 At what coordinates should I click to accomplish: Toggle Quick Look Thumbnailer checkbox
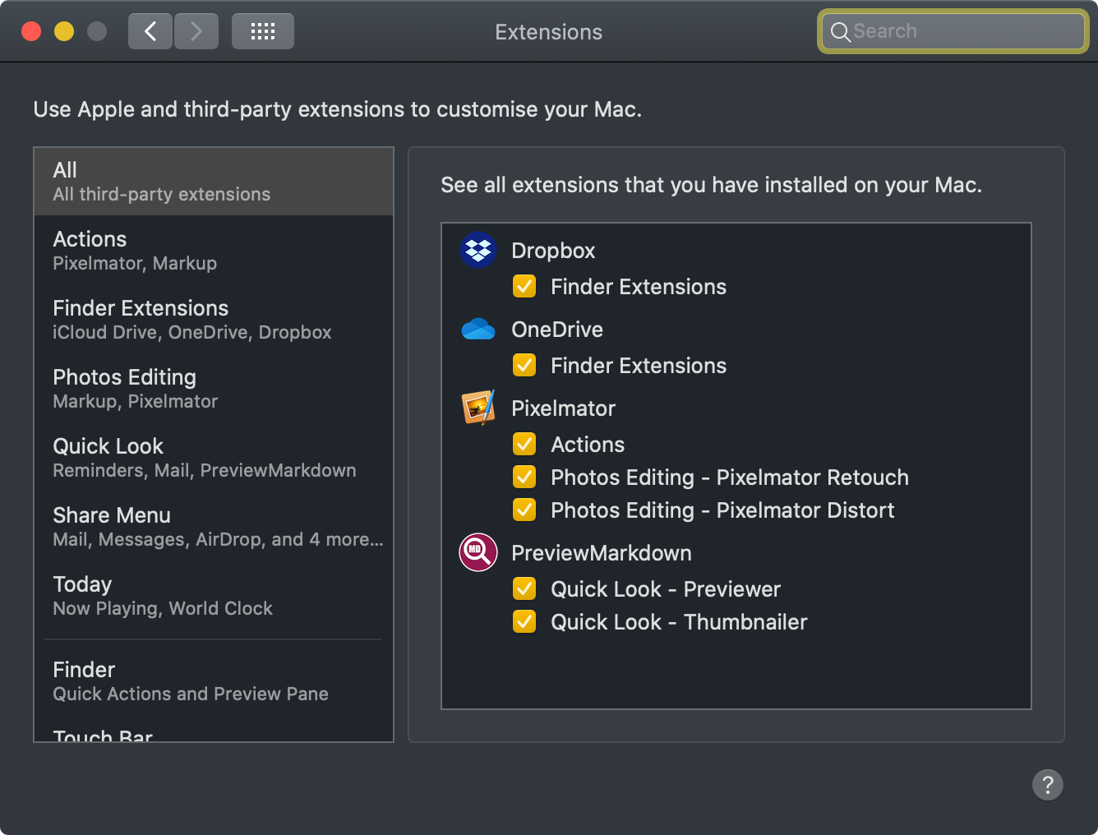(x=524, y=622)
